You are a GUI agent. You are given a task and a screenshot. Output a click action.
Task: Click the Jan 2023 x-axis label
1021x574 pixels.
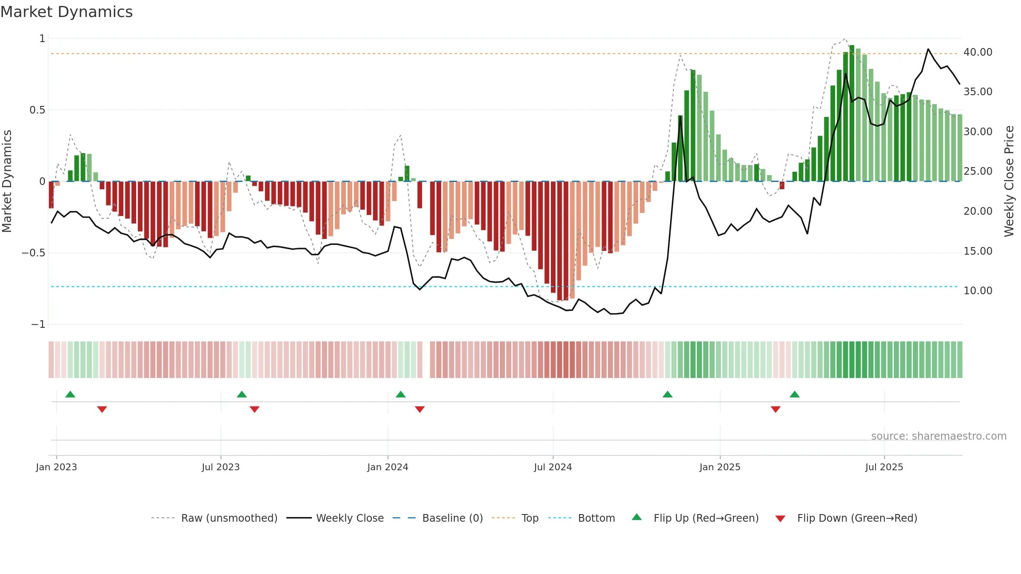point(57,467)
